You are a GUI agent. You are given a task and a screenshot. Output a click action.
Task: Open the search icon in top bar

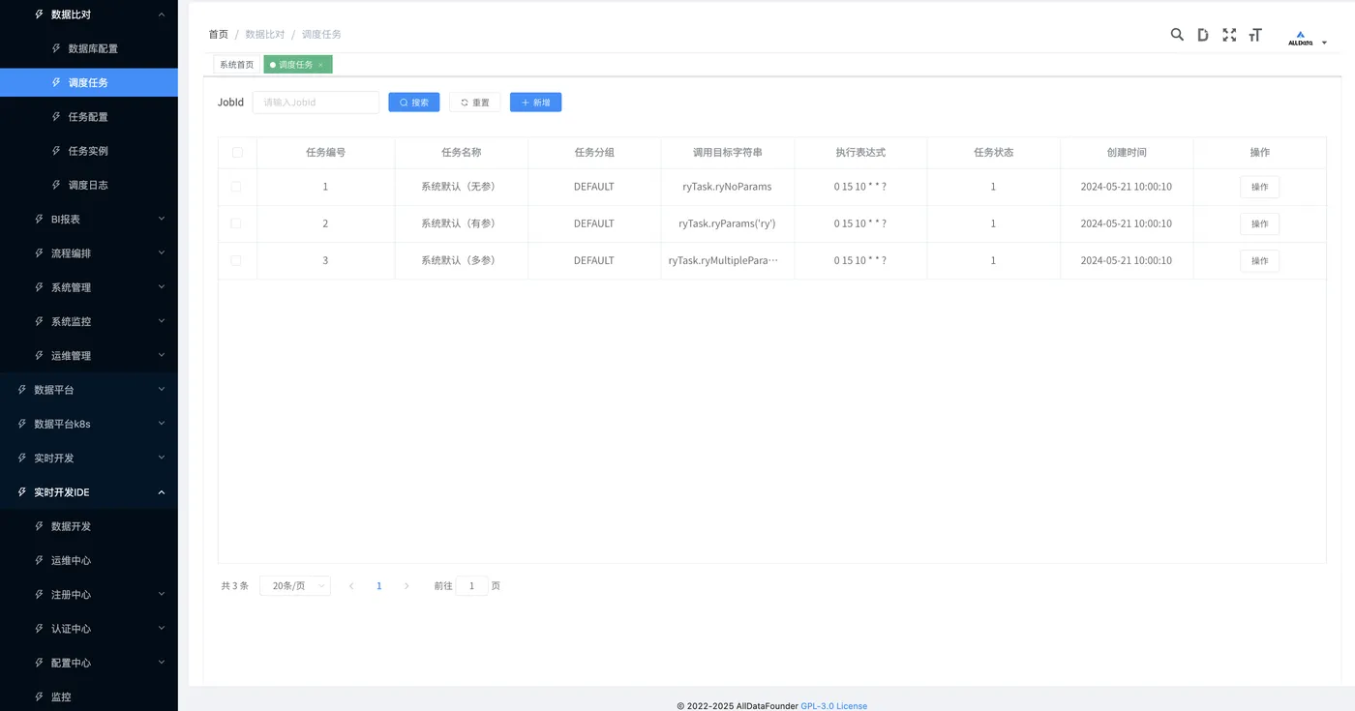(x=1177, y=35)
